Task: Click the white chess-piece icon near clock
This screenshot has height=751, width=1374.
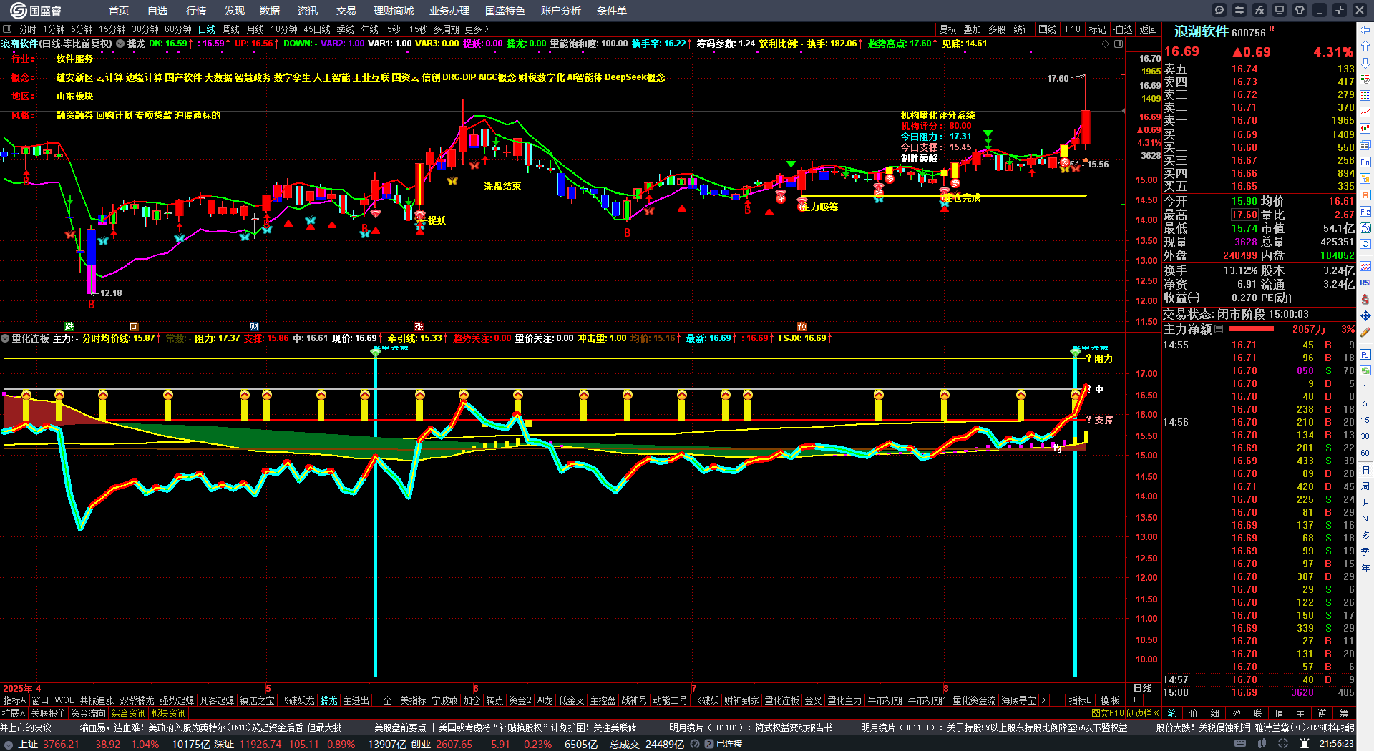Action: pyautogui.click(x=1305, y=744)
